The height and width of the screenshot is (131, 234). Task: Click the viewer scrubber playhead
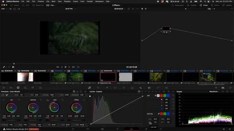pyautogui.click(x=14, y=64)
